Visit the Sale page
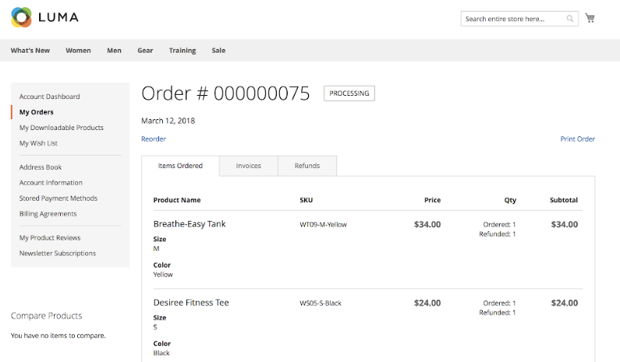 [x=218, y=51]
